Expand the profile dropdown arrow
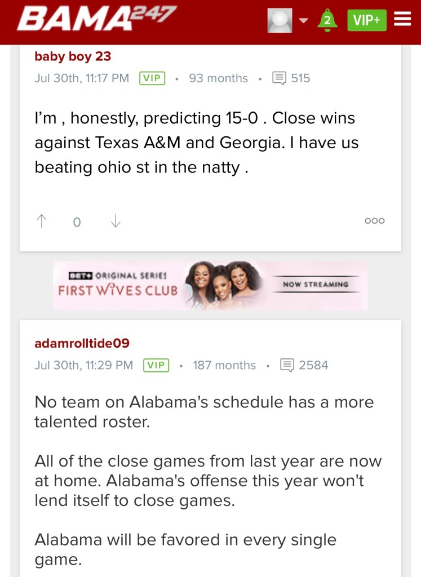 (304, 21)
